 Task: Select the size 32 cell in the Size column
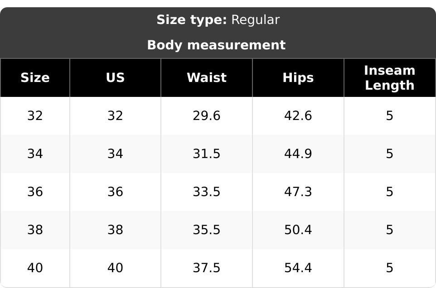(x=35, y=116)
